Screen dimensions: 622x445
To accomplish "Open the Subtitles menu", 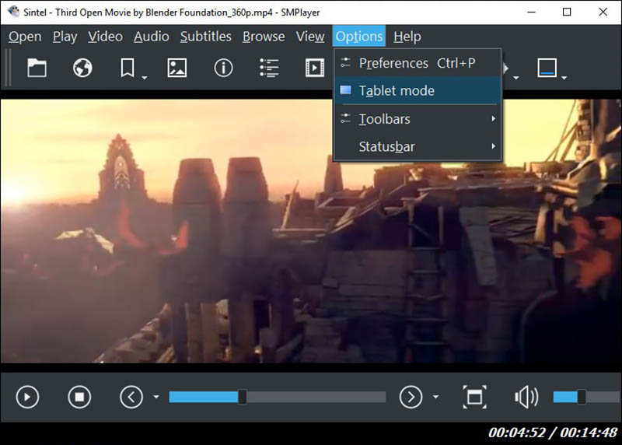I will coord(205,37).
